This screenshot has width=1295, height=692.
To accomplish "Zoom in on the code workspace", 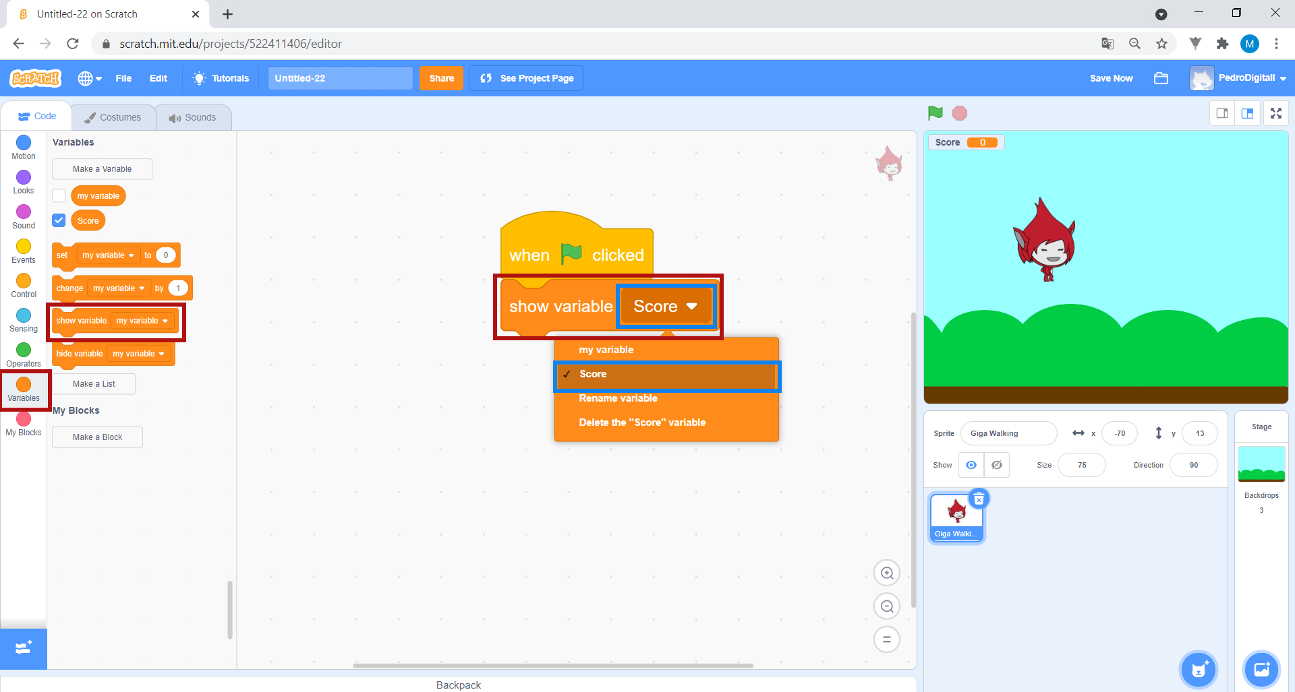I will [x=887, y=573].
